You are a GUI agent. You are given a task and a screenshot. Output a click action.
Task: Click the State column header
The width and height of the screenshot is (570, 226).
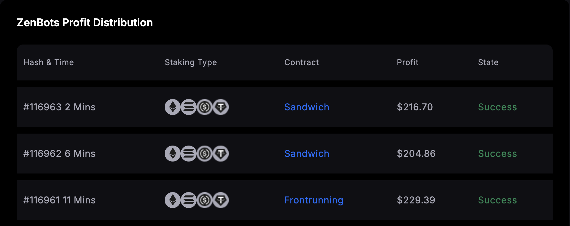[x=488, y=62]
